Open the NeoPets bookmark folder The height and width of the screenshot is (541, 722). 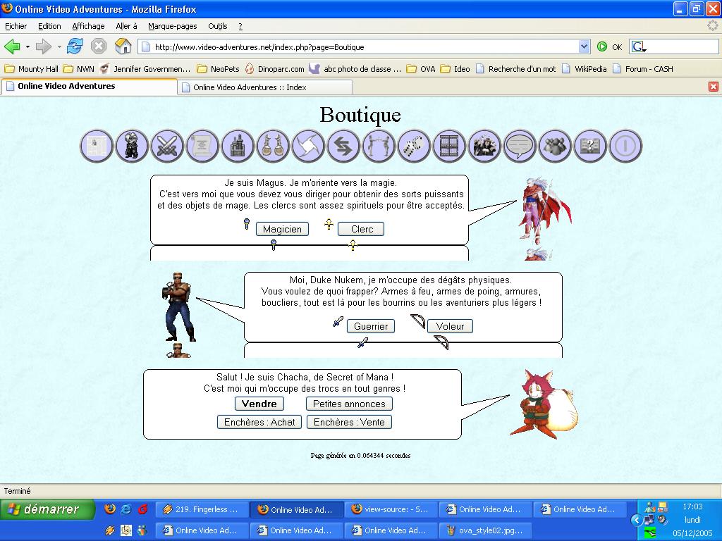tap(219, 69)
